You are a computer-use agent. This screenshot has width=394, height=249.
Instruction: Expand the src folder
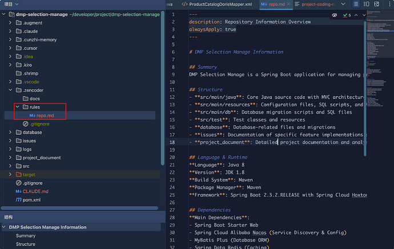click(10, 166)
